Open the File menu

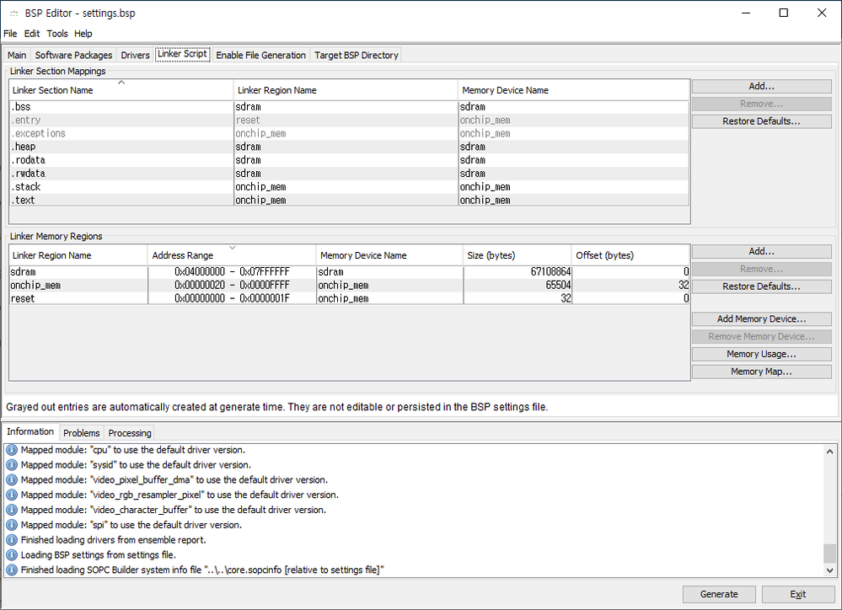(10, 34)
